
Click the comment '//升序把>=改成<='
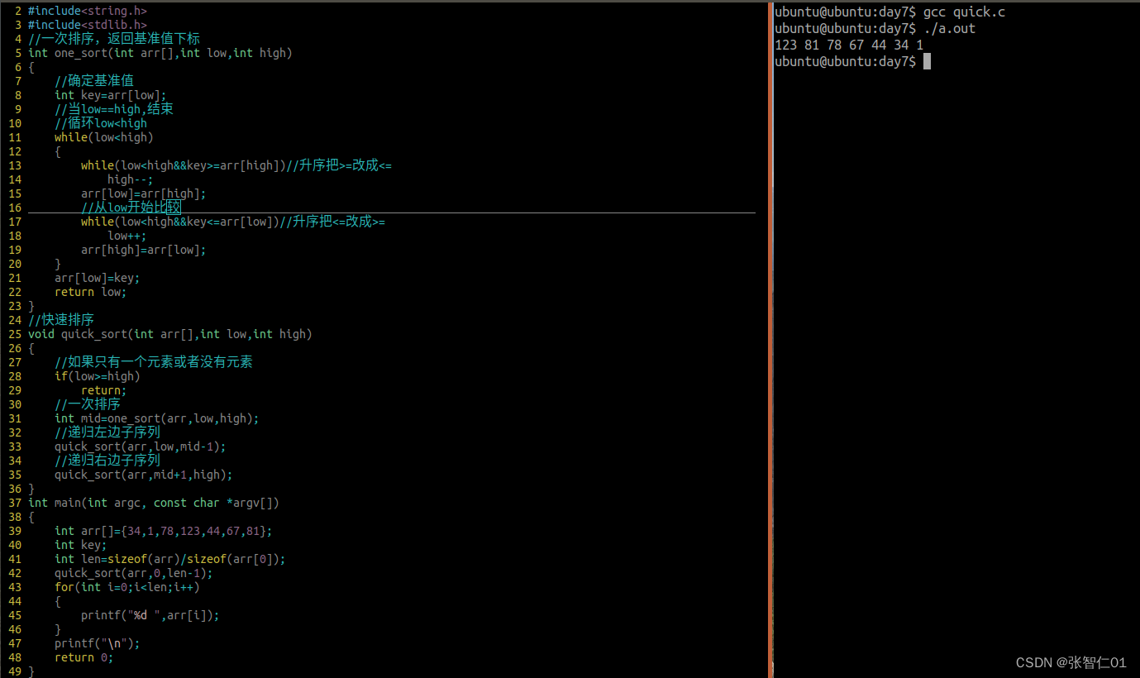coord(339,165)
